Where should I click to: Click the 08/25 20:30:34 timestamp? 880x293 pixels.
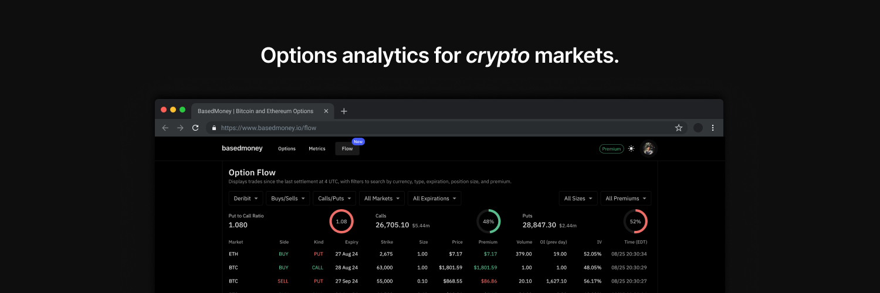pyautogui.click(x=630, y=254)
